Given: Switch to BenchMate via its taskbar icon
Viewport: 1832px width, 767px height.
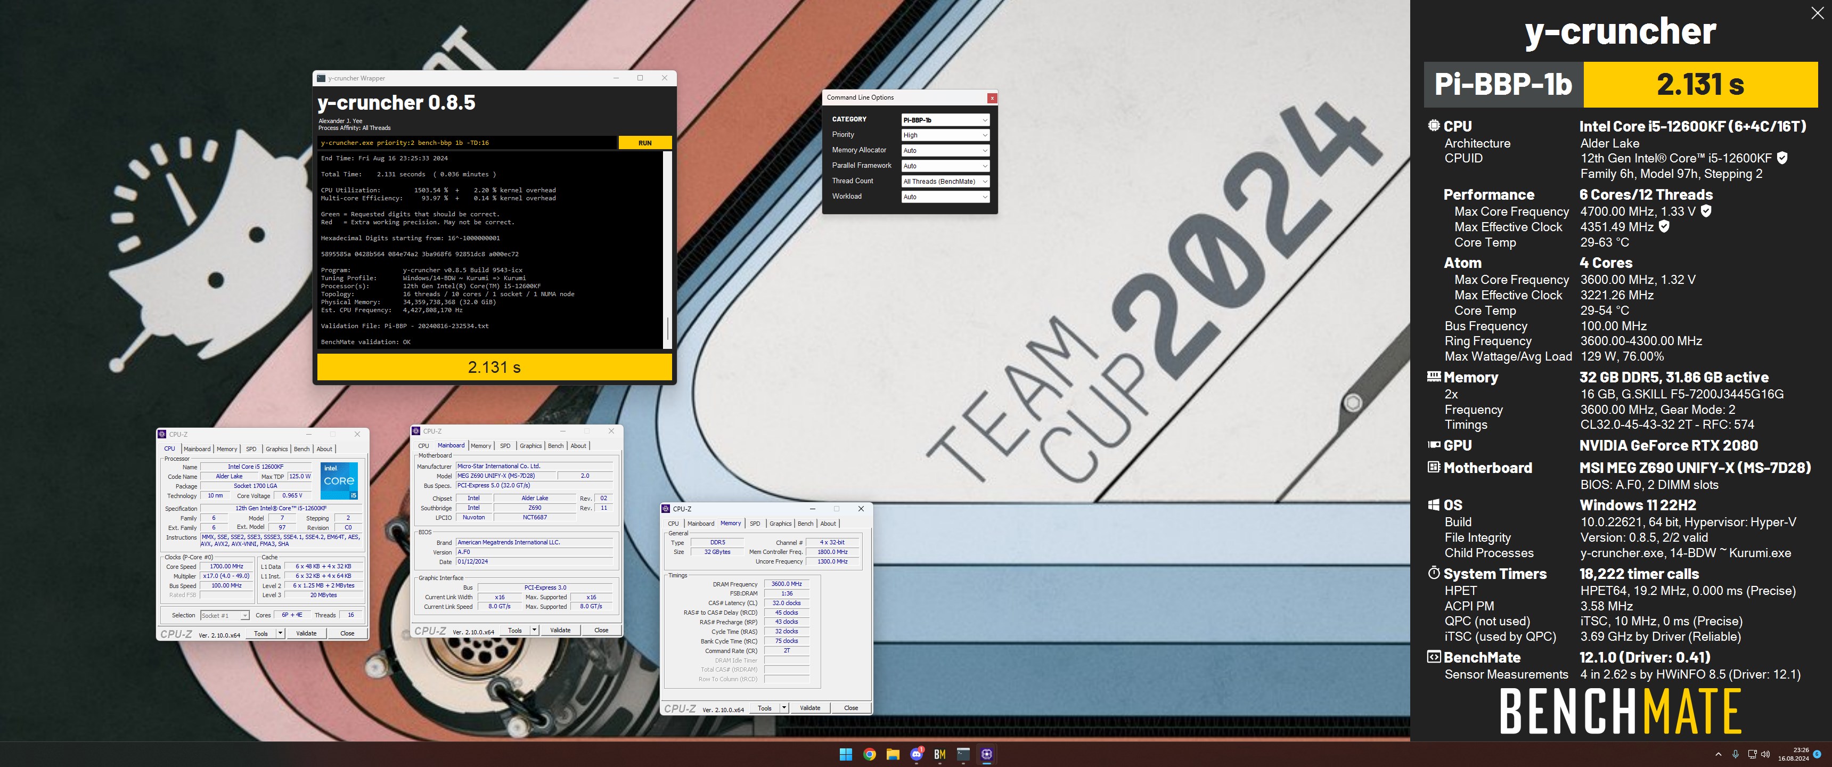Looking at the screenshot, I should tap(939, 754).
